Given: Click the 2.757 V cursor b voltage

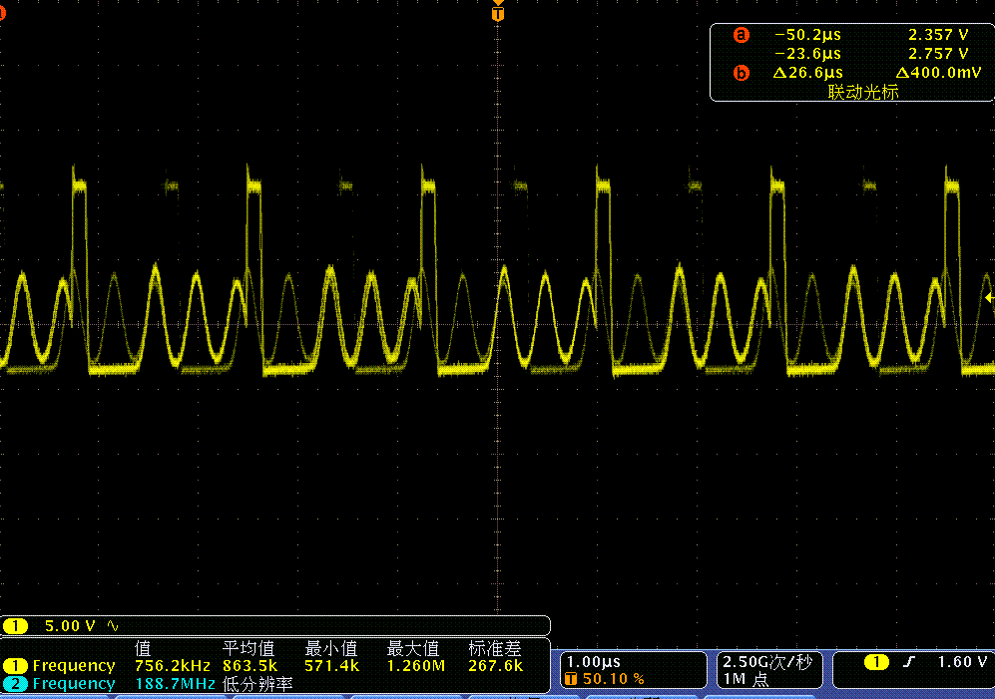Looking at the screenshot, I should pos(938,54).
